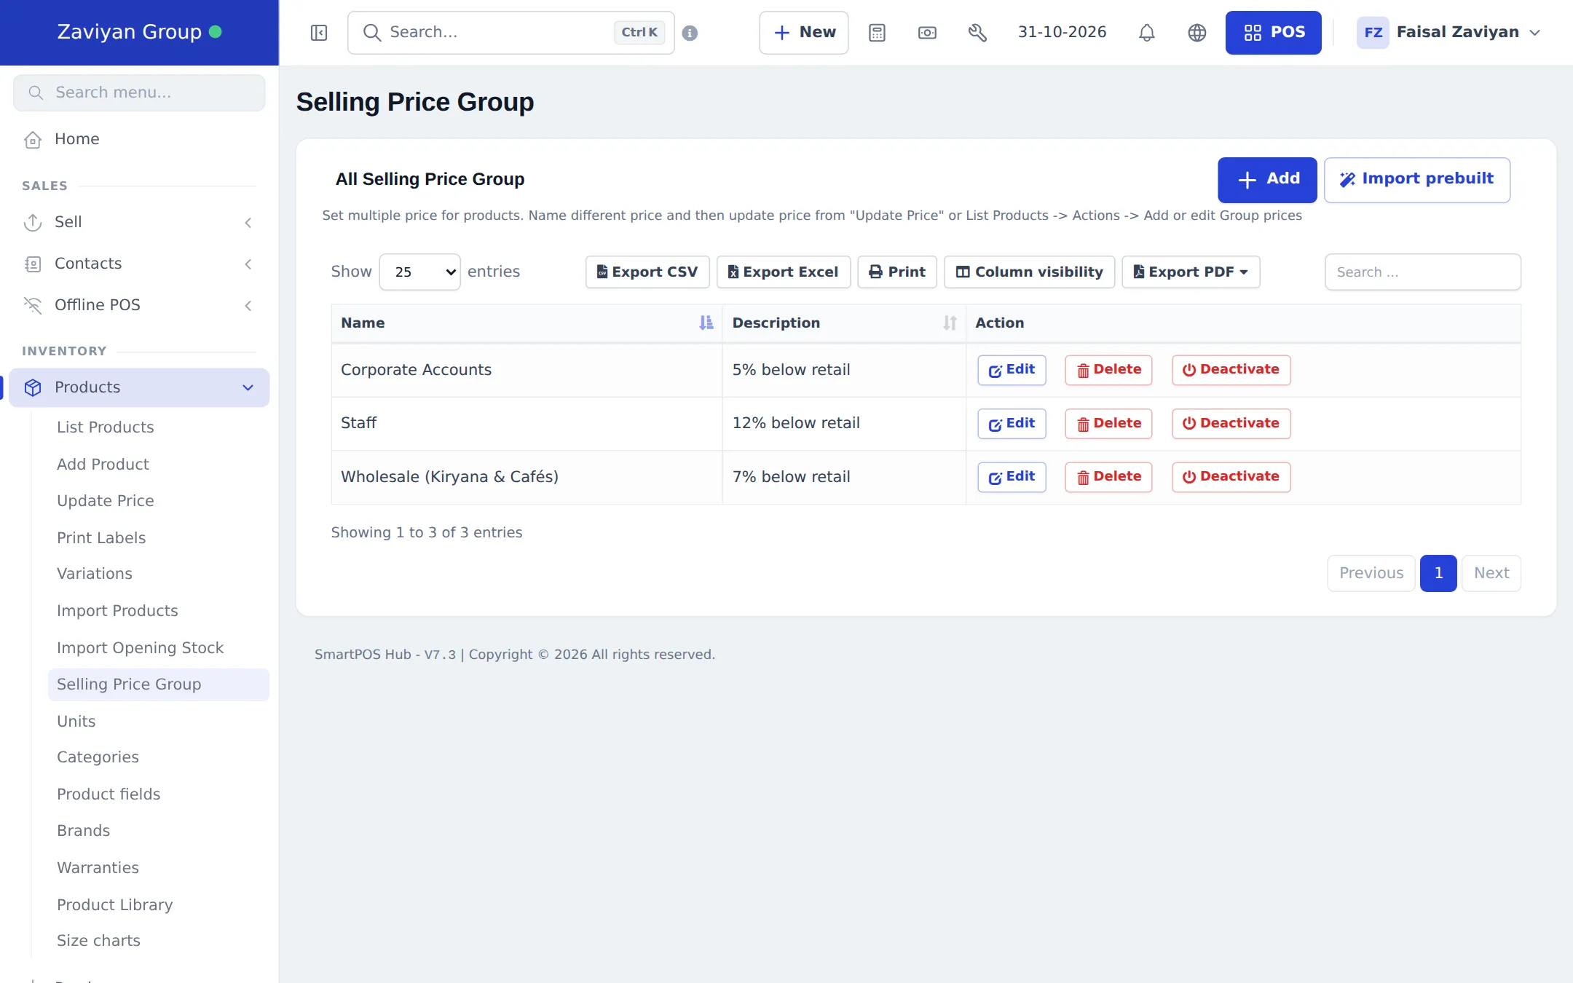Click the New button in top bar
This screenshot has width=1573, height=983.
point(804,33)
